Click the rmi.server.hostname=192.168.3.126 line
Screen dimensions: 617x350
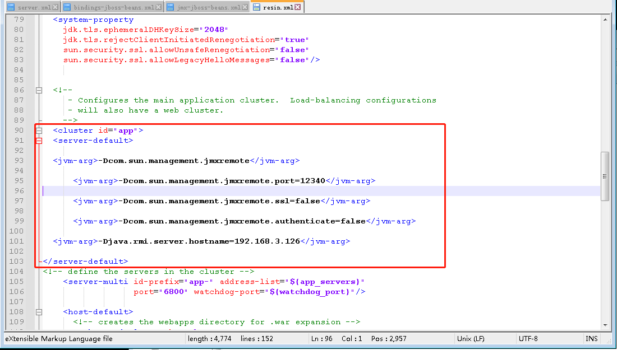[201, 241]
